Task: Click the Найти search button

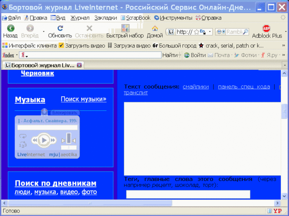Action: tap(170, 55)
